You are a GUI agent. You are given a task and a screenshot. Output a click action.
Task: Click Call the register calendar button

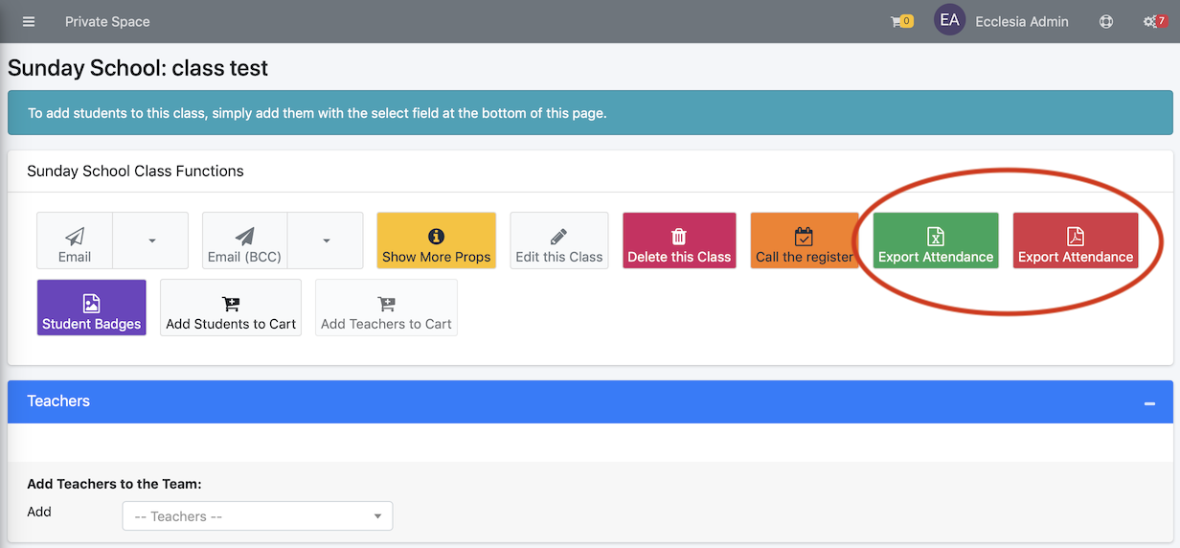click(x=805, y=240)
